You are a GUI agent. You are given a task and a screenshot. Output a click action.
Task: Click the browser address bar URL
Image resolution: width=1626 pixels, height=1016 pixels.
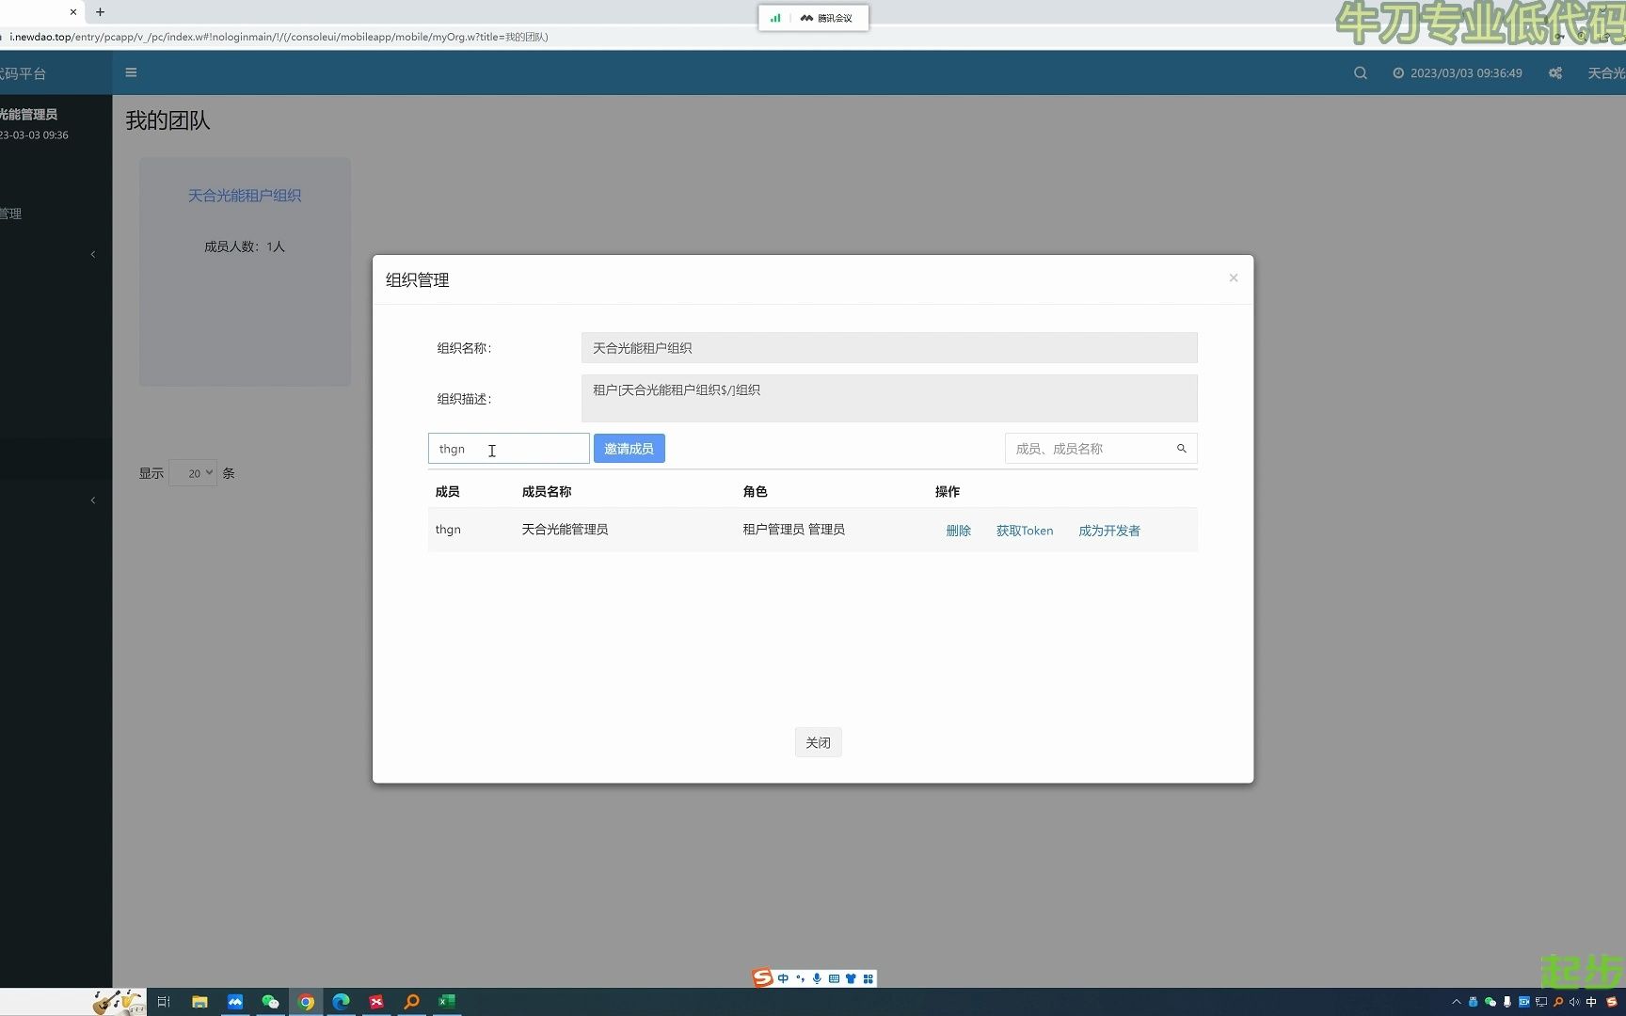279,37
